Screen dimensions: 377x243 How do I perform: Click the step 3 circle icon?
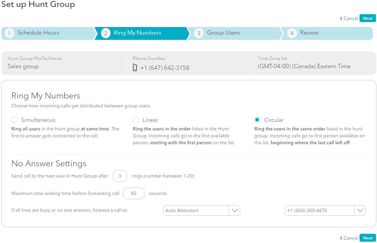click(x=199, y=33)
